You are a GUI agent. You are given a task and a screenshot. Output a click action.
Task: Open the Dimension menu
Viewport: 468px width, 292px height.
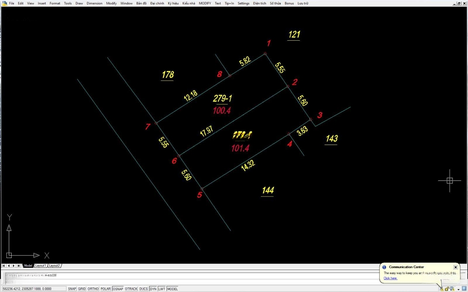tap(94, 3)
